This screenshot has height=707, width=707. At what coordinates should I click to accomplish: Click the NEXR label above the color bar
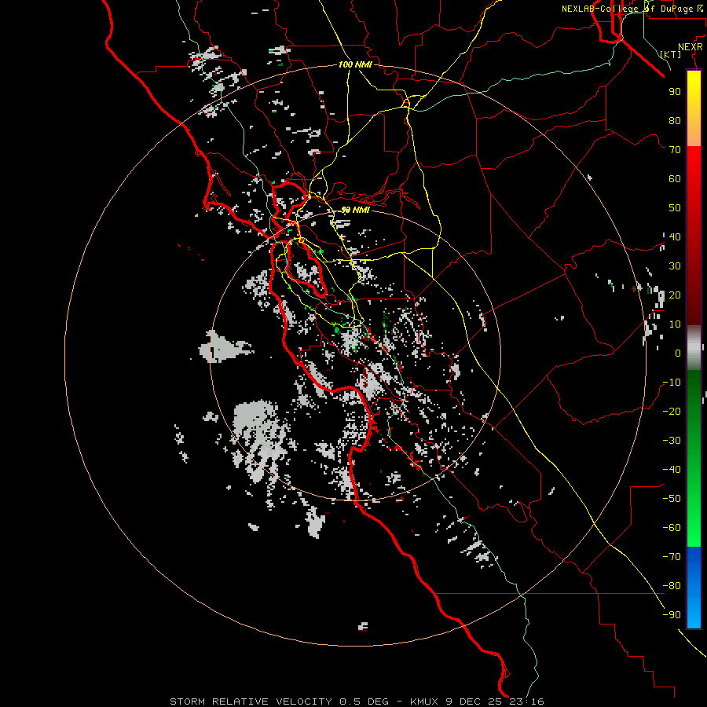click(x=690, y=47)
